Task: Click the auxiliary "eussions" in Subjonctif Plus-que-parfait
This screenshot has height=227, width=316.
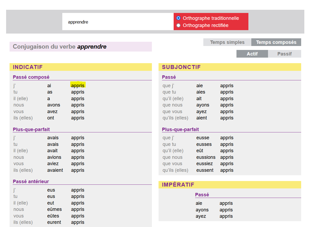Action: point(206,157)
